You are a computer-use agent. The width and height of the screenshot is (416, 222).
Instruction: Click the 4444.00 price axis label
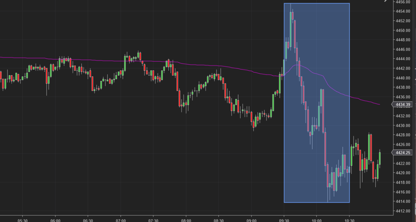(403, 59)
